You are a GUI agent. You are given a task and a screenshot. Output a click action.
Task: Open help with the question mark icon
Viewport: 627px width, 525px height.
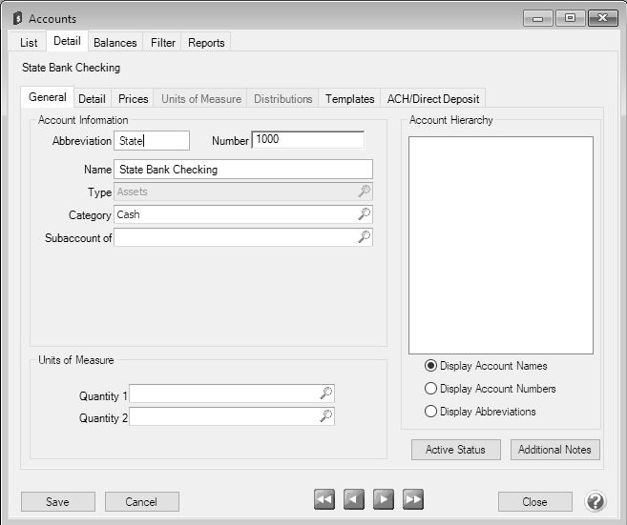596,501
